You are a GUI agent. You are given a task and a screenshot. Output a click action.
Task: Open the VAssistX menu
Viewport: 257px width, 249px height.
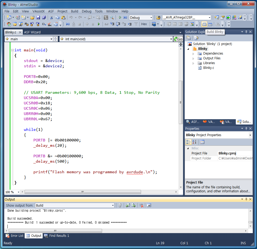pyautogui.click(x=38, y=11)
